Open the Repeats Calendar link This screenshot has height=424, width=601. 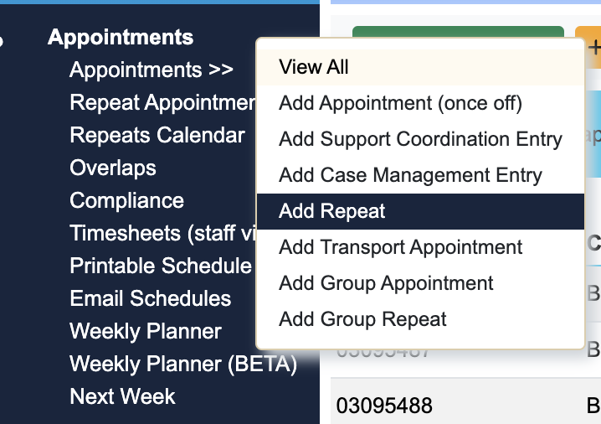tap(157, 135)
